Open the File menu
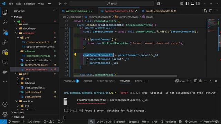221x124 pixels. (x=11, y=4)
